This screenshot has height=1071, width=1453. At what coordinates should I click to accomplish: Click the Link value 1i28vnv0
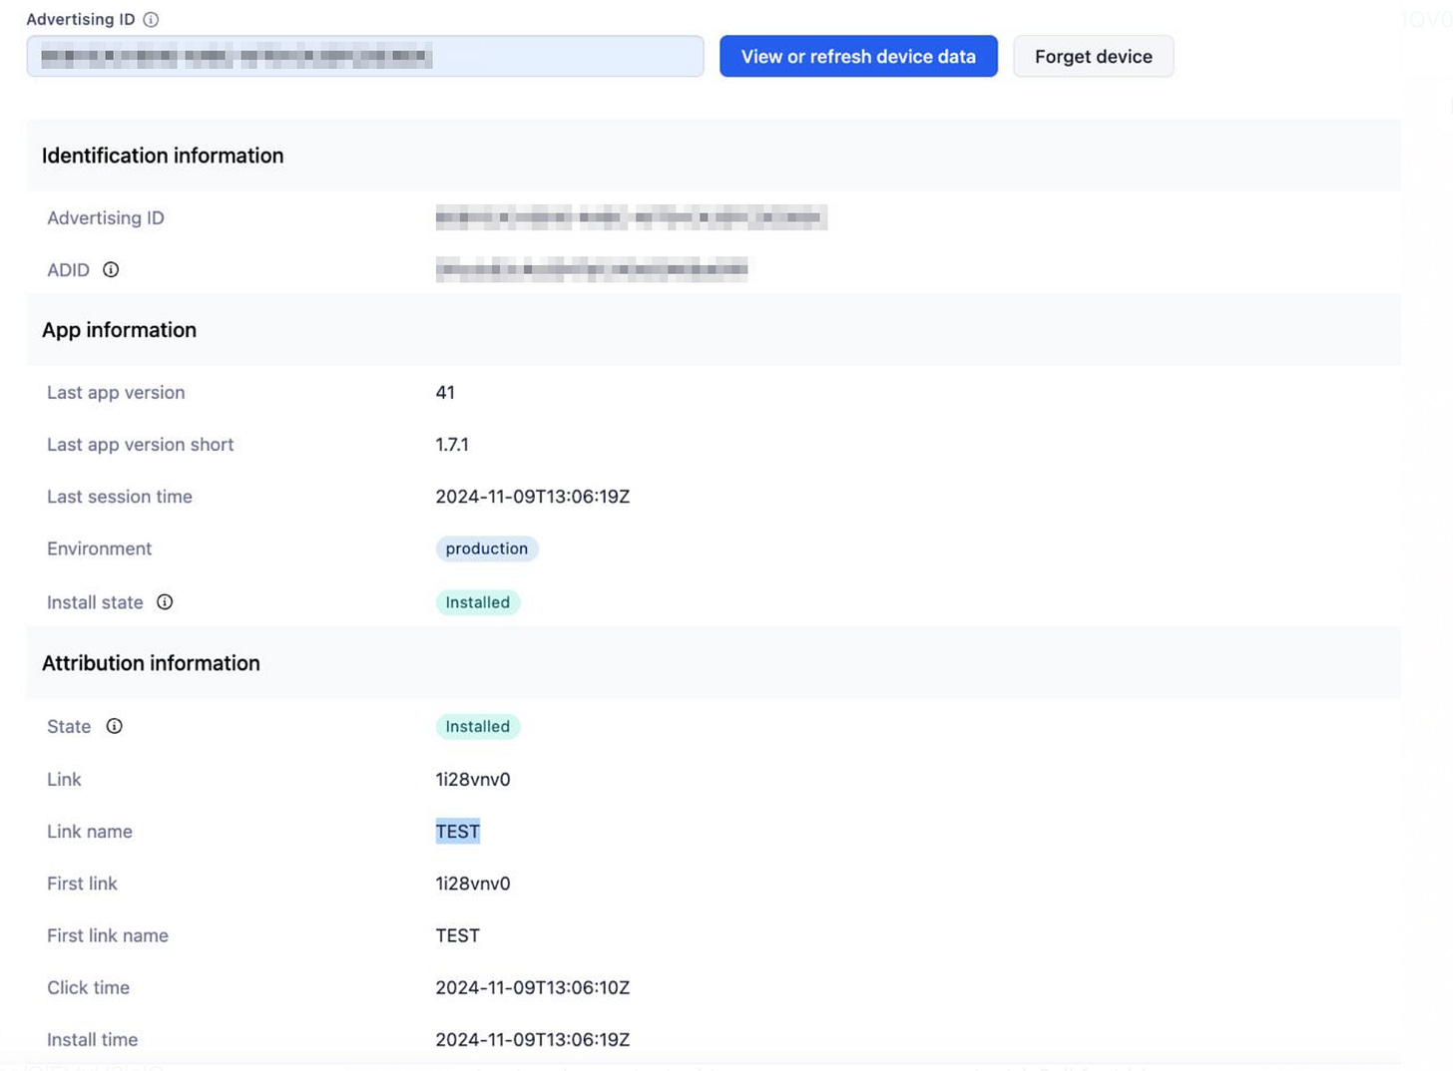point(473,779)
